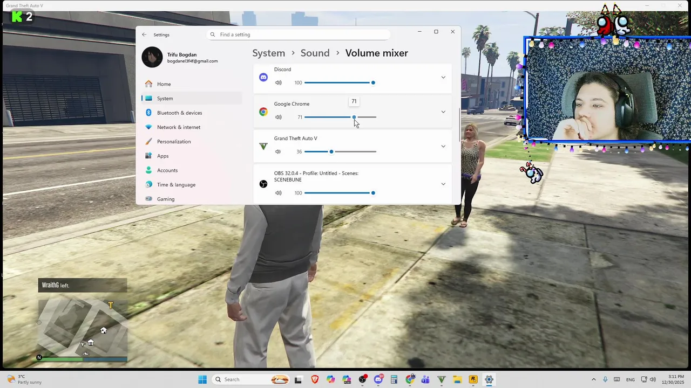Open Brave browser from taskbar
The height and width of the screenshot is (388, 691).
(315, 379)
